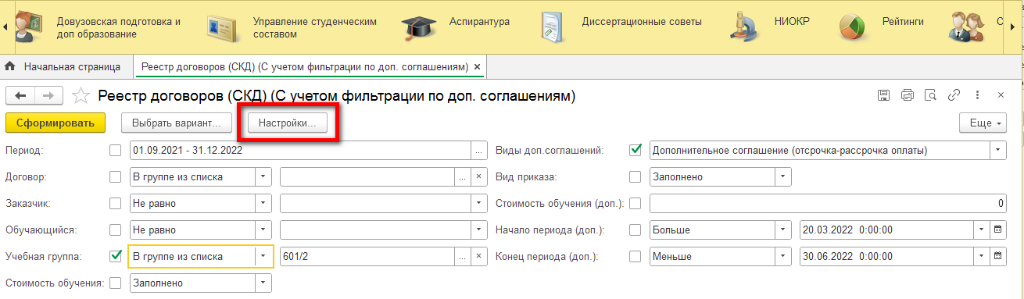Enable the Начало периода (доп.) checkbox

coord(635,230)
